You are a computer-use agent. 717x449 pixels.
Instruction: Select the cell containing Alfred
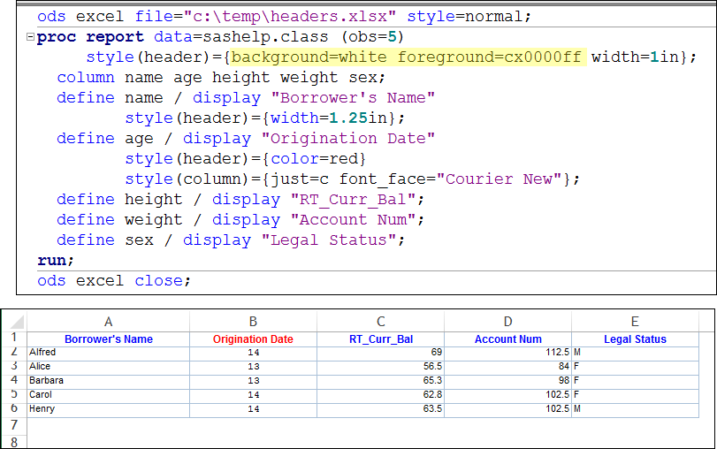pos(108,352)
